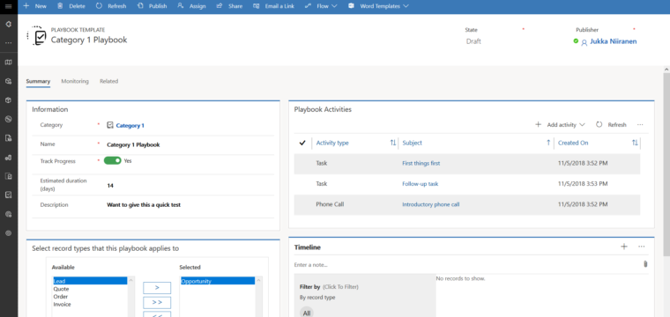Click the Name field value
Image resolution: width=670 pixels, height=317 pixels.
click(x=133, y=144)
